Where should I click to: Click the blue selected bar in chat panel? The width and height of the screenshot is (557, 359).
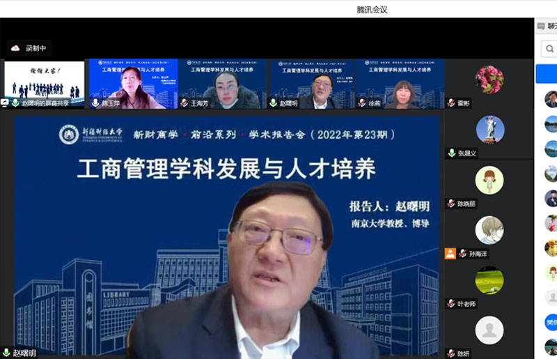click(547, 73)
